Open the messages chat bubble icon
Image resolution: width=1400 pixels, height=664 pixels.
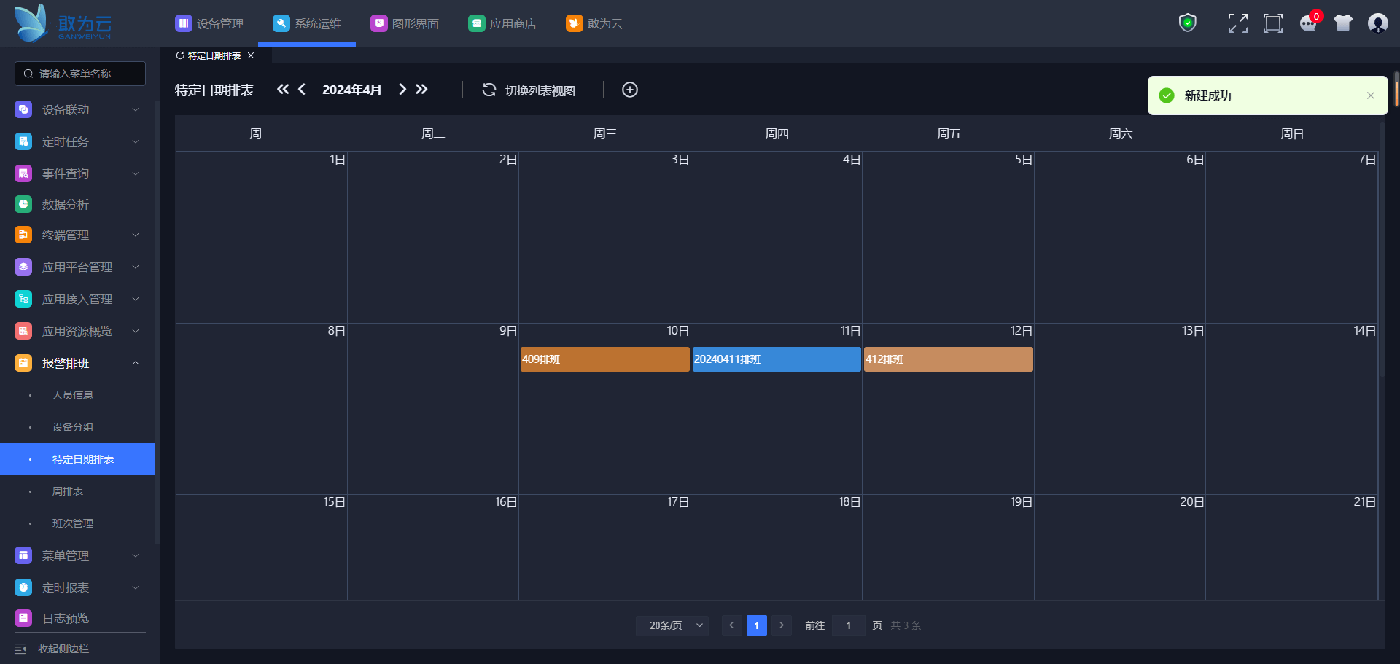(1308, 23)
